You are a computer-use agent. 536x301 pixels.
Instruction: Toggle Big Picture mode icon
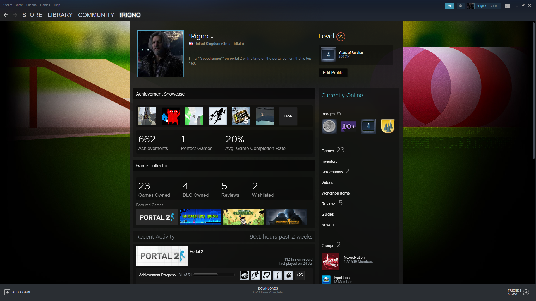[508, 6]
